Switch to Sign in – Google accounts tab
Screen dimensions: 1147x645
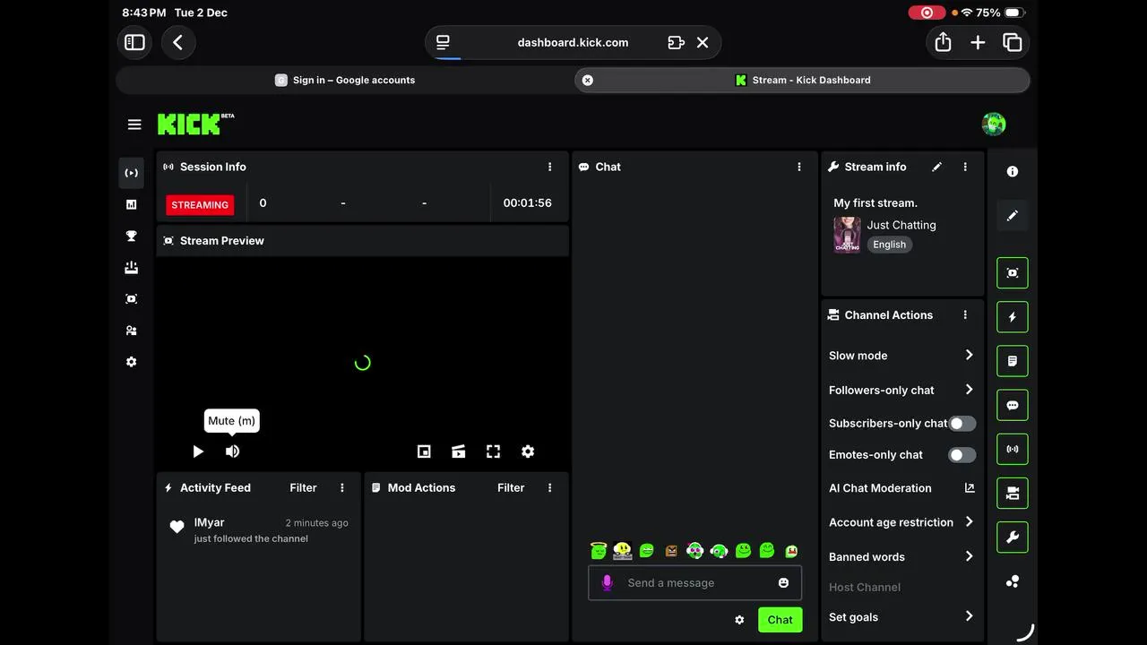345,80
